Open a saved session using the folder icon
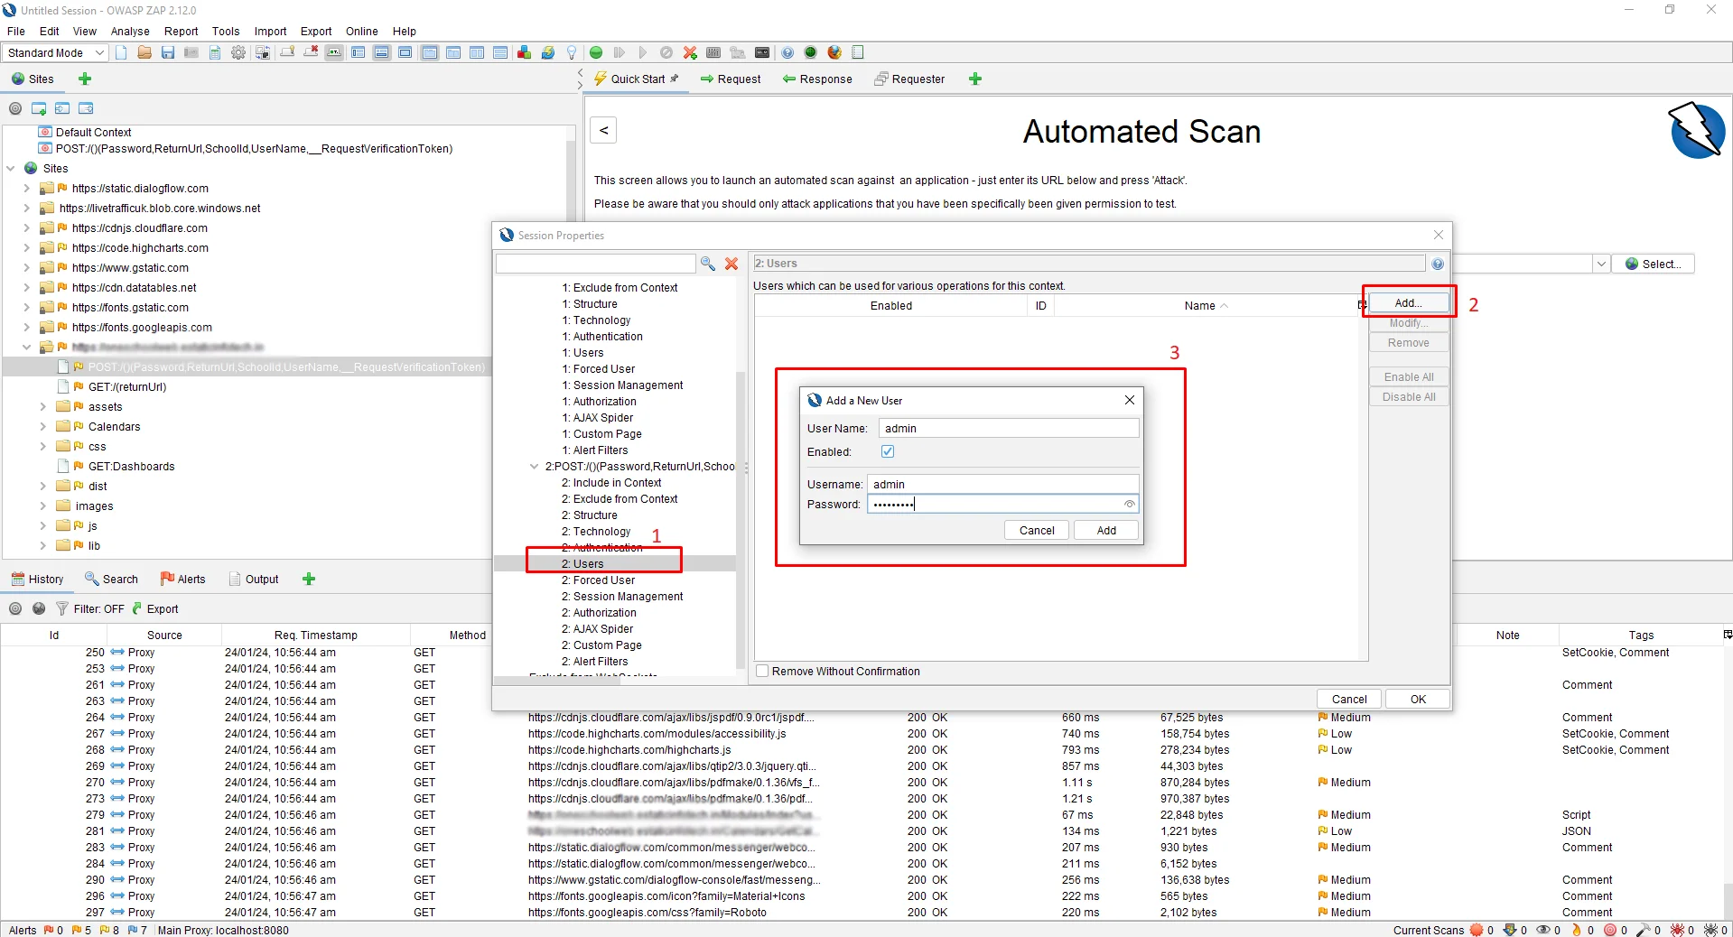1733x937 pixels. (x=144, y=52)
